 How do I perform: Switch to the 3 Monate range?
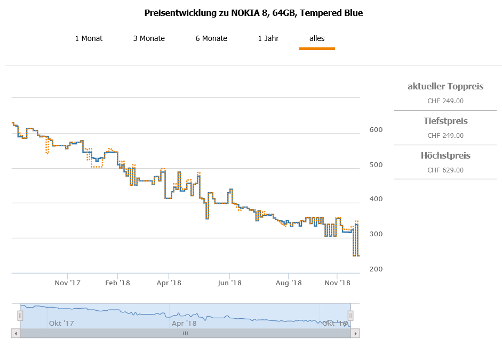click(x=149, y=38)
